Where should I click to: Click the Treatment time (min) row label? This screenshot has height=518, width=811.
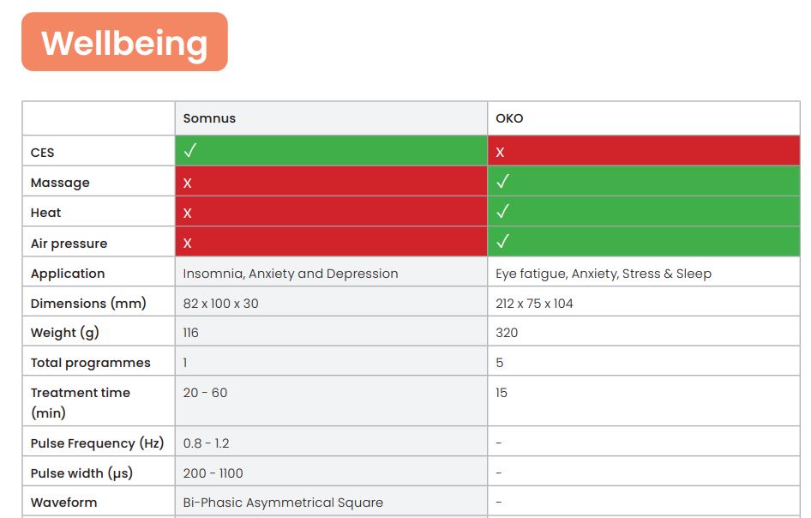click(80, 402)
